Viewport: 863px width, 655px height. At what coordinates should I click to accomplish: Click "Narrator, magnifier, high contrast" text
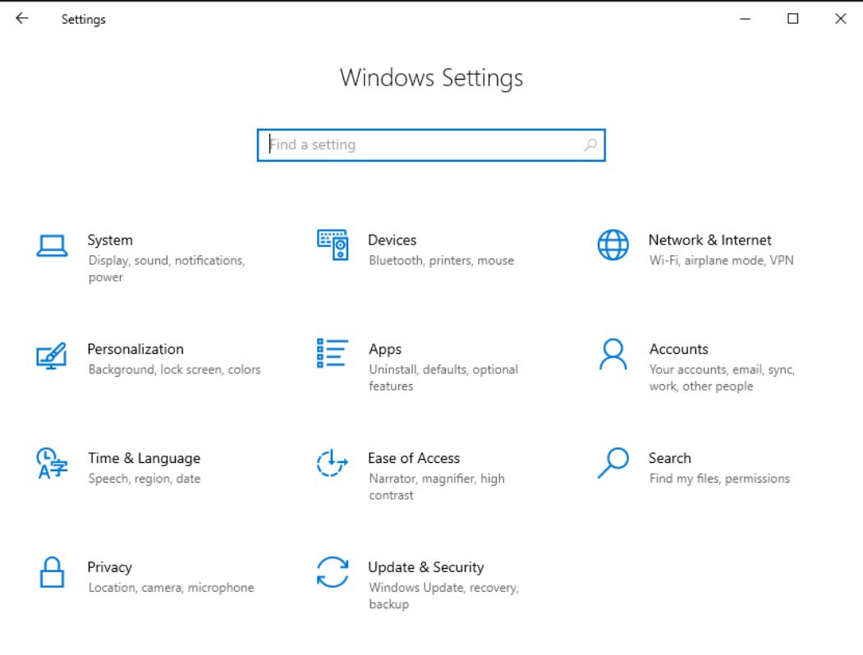437,487
